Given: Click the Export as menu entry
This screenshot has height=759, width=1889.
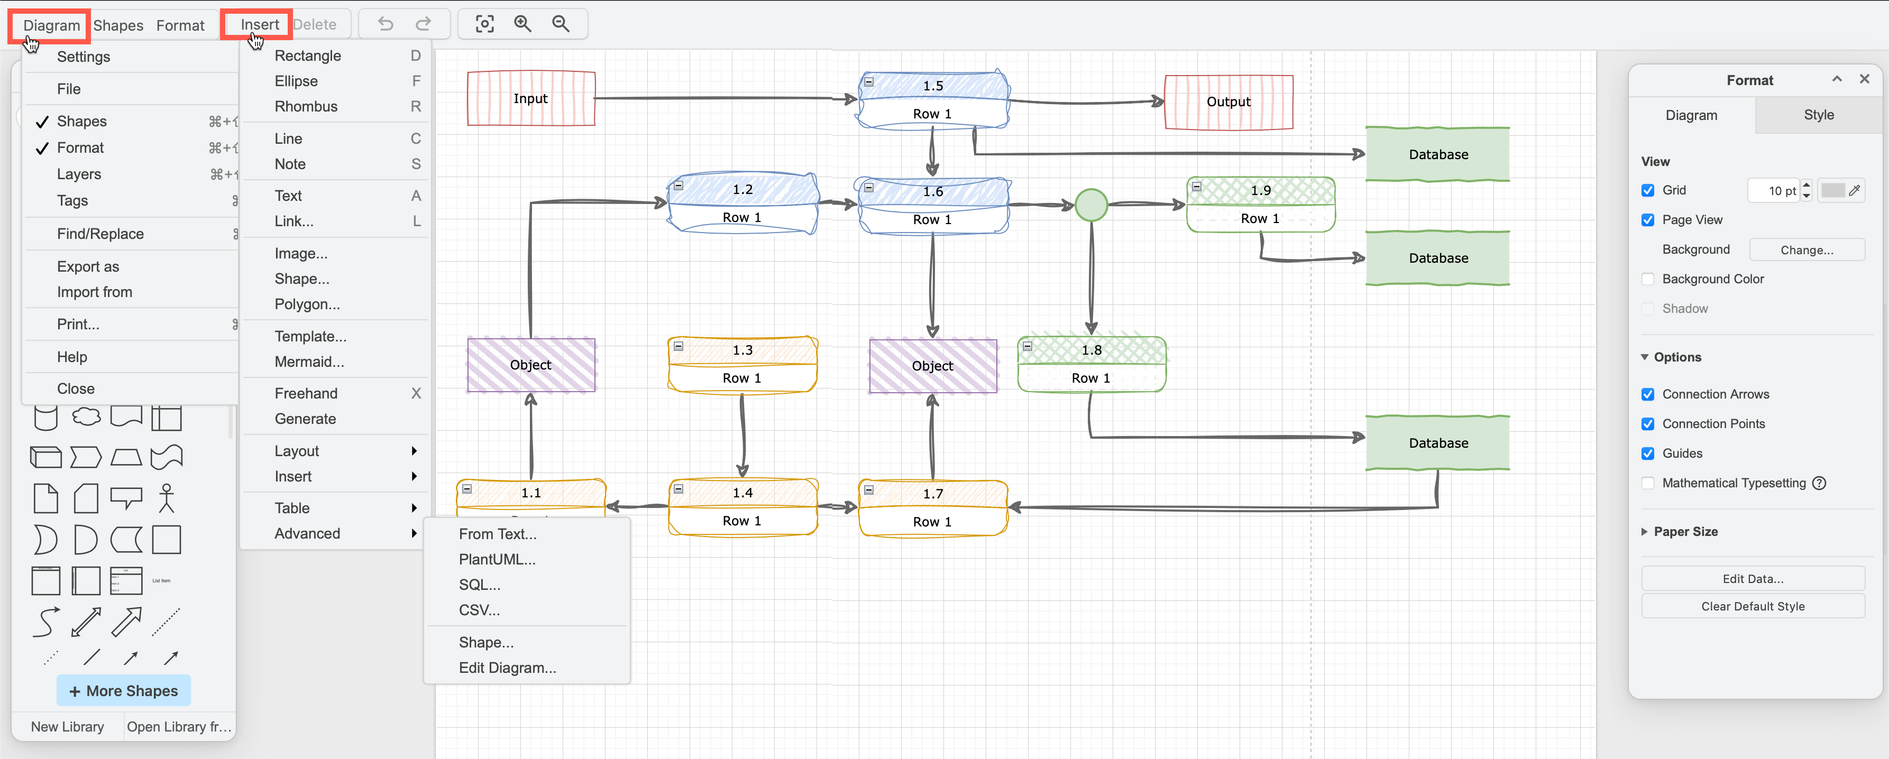Looking at the screenshot, I should (132, 267).
